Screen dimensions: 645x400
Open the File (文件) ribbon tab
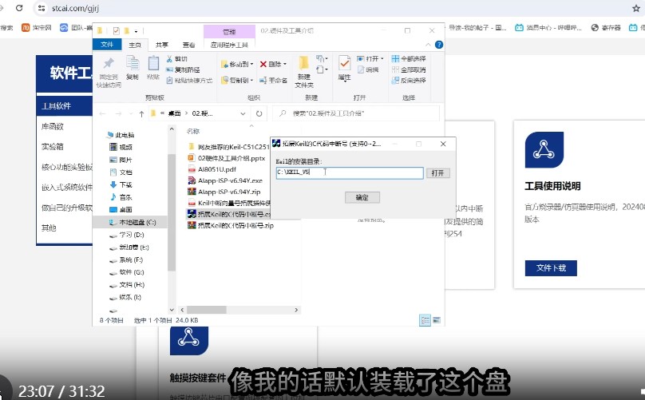coord(107,45)
